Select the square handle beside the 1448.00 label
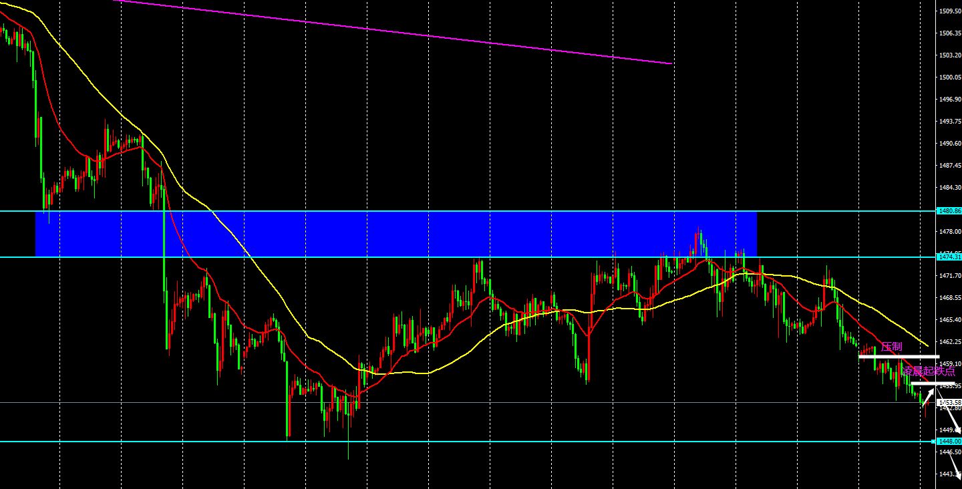962x489 pixels. coord(933,442)
